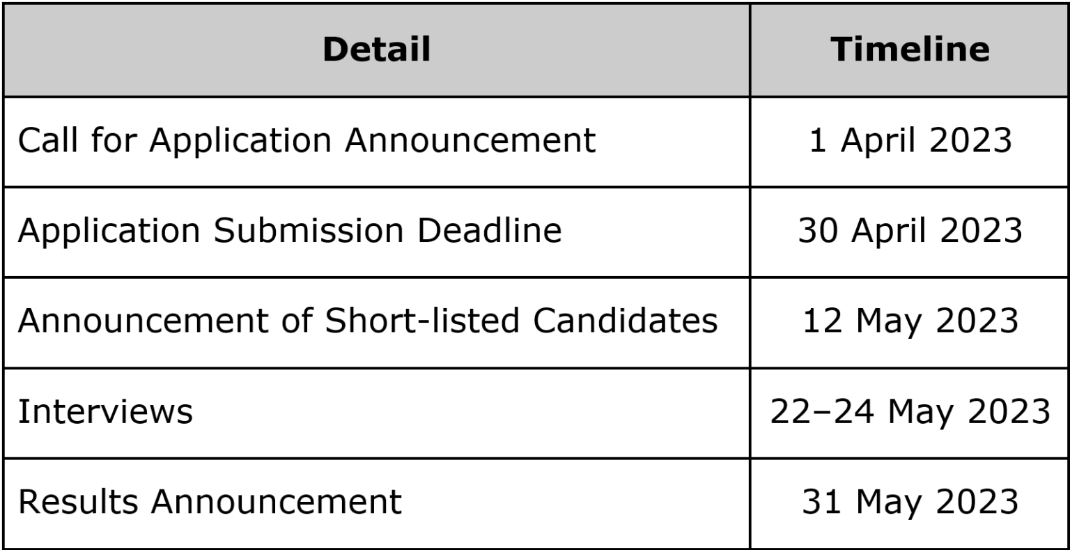This screenshot has width=1070, height=550.
Task: Select the 22–24 May 2023 cell
Action: (x=910, y=412)
